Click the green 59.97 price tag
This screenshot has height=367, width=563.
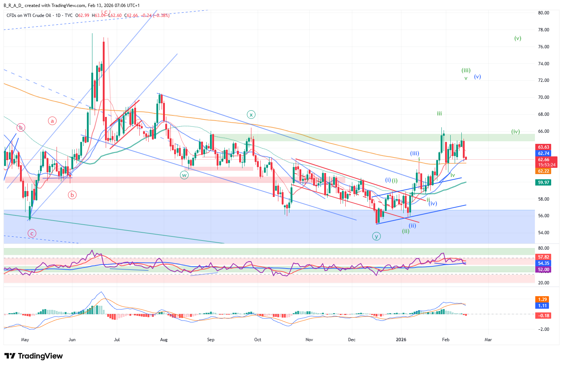(543, 183)
